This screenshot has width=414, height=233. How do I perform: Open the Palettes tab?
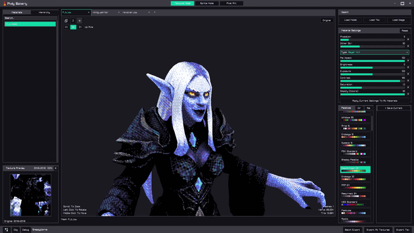click(346, 108)
